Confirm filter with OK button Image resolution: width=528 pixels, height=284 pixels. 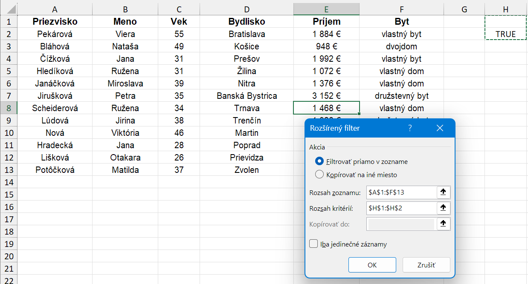point(372,265)
